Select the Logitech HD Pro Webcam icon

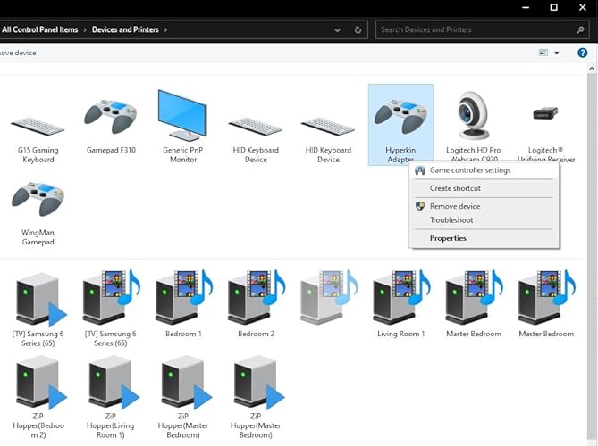pyautogui.click(x=473, y=115)
